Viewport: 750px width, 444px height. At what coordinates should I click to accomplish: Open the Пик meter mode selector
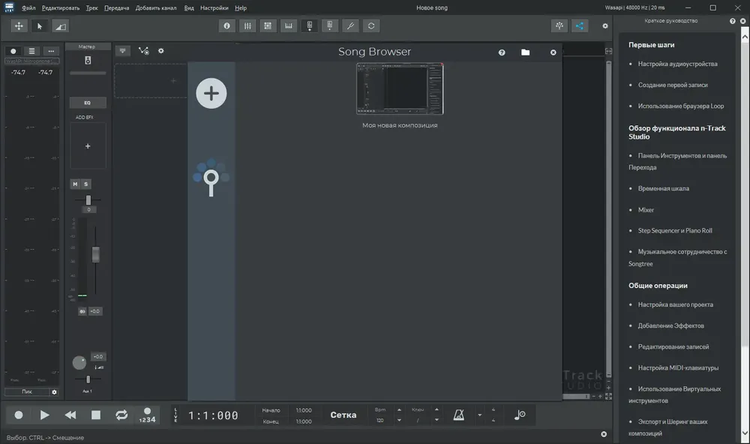[x=27, y=391]
